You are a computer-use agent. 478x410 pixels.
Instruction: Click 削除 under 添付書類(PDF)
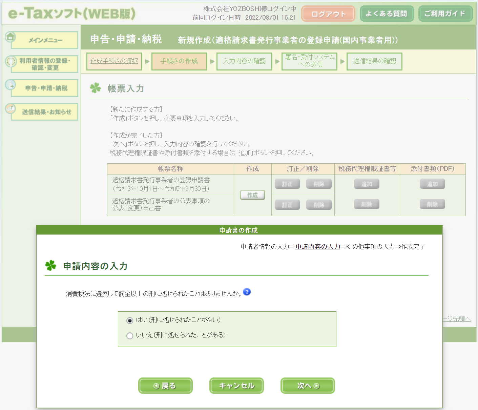432,204
